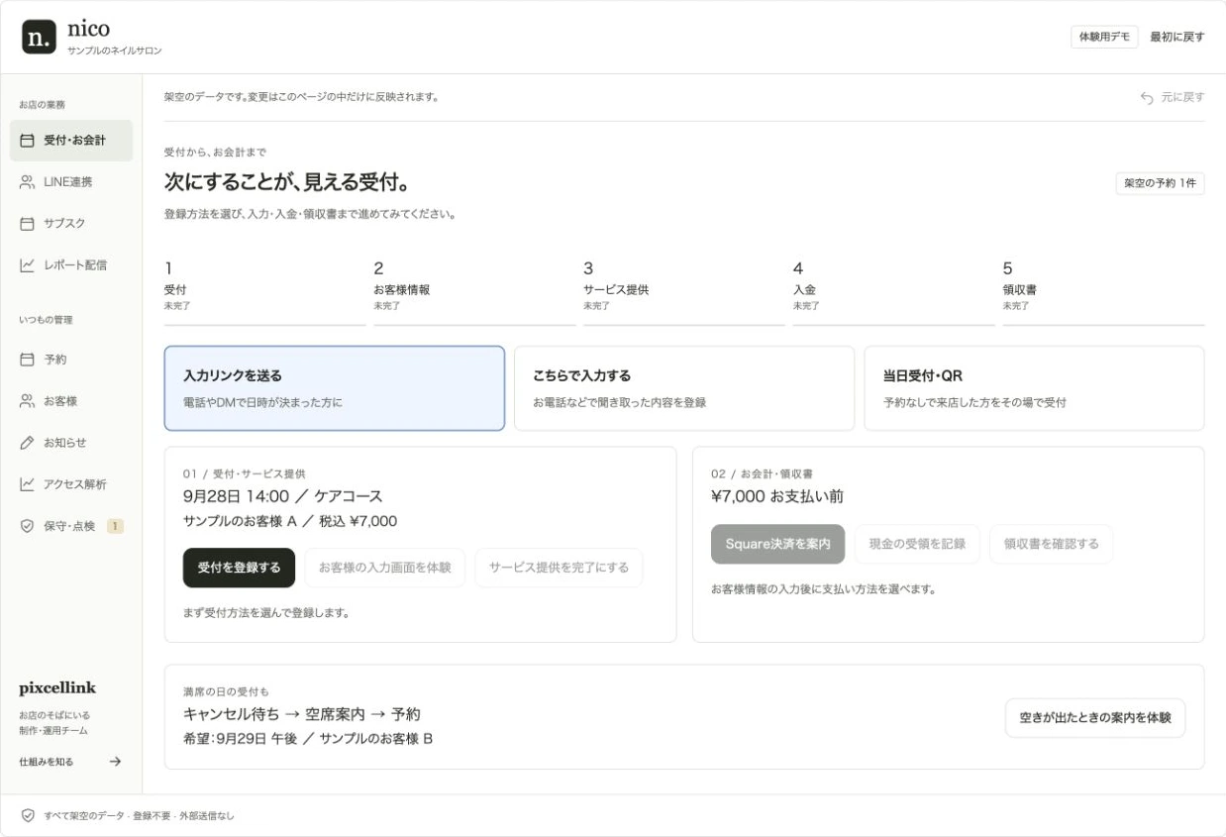Click the pencil icon beside お知らせ
Image resolution: width=1226 pixels, height=837 pixels.
pyautogui.click(x=28, y=443)
